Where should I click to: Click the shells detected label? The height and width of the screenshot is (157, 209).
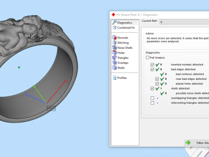[x=180, y=89]
